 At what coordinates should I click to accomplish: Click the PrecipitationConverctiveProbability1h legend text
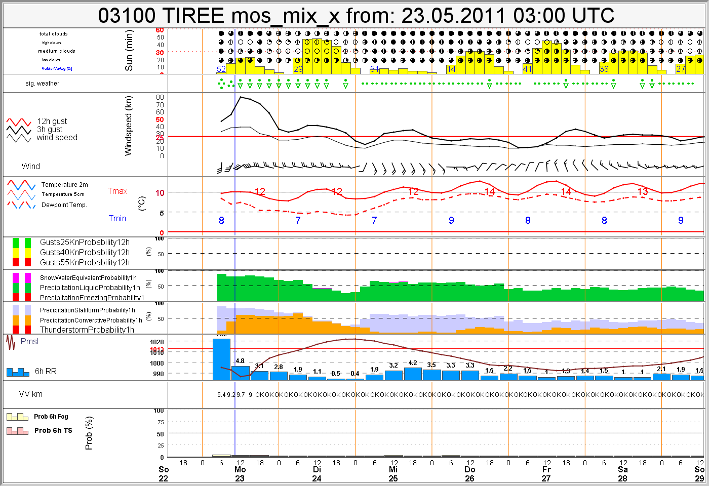point(91,320)
